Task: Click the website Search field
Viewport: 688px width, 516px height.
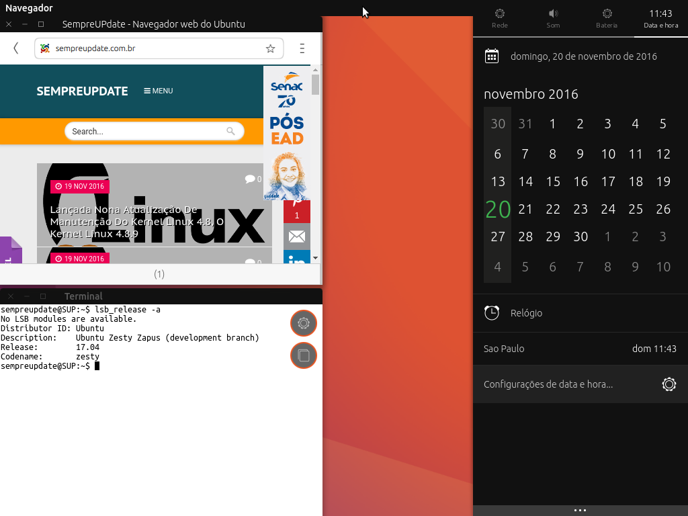Action: click(155, 131)
